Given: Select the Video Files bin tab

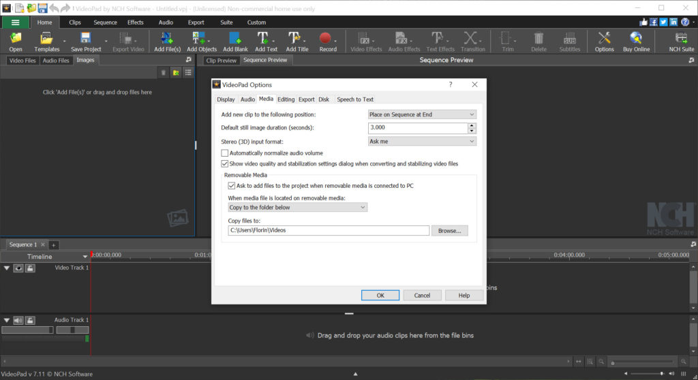Looking at the screenshot, I should coord(22,60).
